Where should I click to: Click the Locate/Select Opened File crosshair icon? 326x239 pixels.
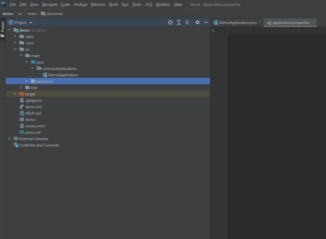[170, 22]
